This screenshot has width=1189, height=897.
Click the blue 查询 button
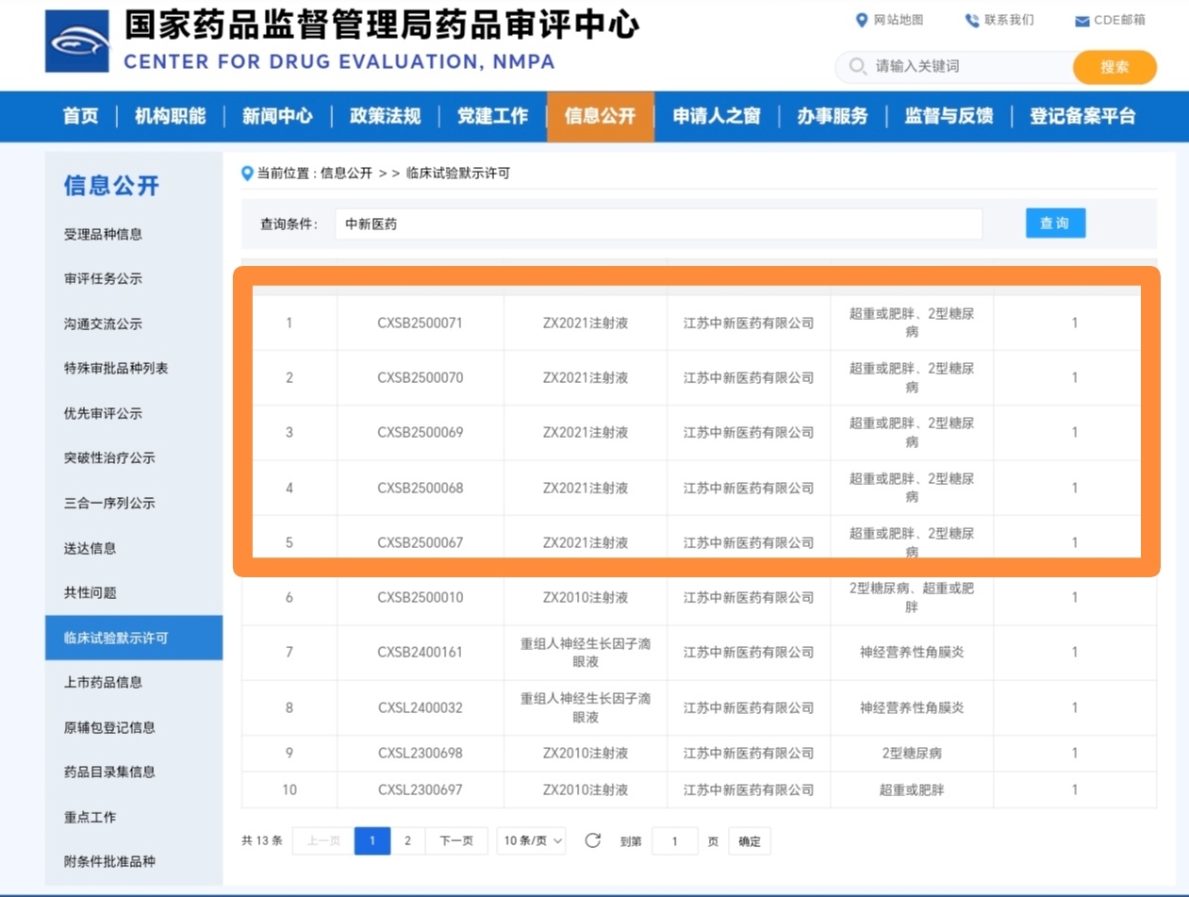coord(1055,224)
